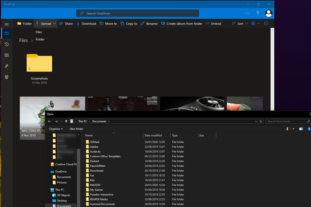The height and width of the screenshot is (207, 311).
Task: Go up one folder level
Action: 66,121
